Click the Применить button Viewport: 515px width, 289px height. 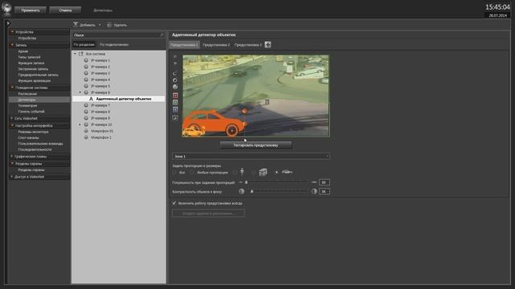tap(31, 10)
